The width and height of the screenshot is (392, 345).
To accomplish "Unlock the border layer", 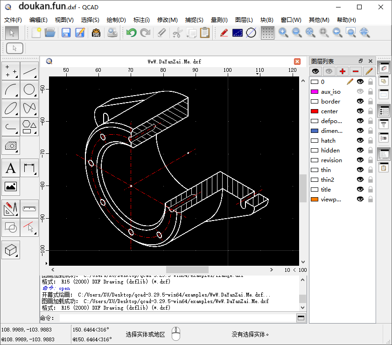I will [370, 101].
